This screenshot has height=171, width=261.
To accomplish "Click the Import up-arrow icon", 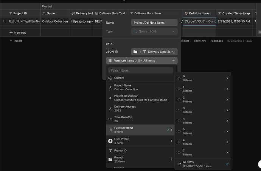I will [x=11, y=41].
